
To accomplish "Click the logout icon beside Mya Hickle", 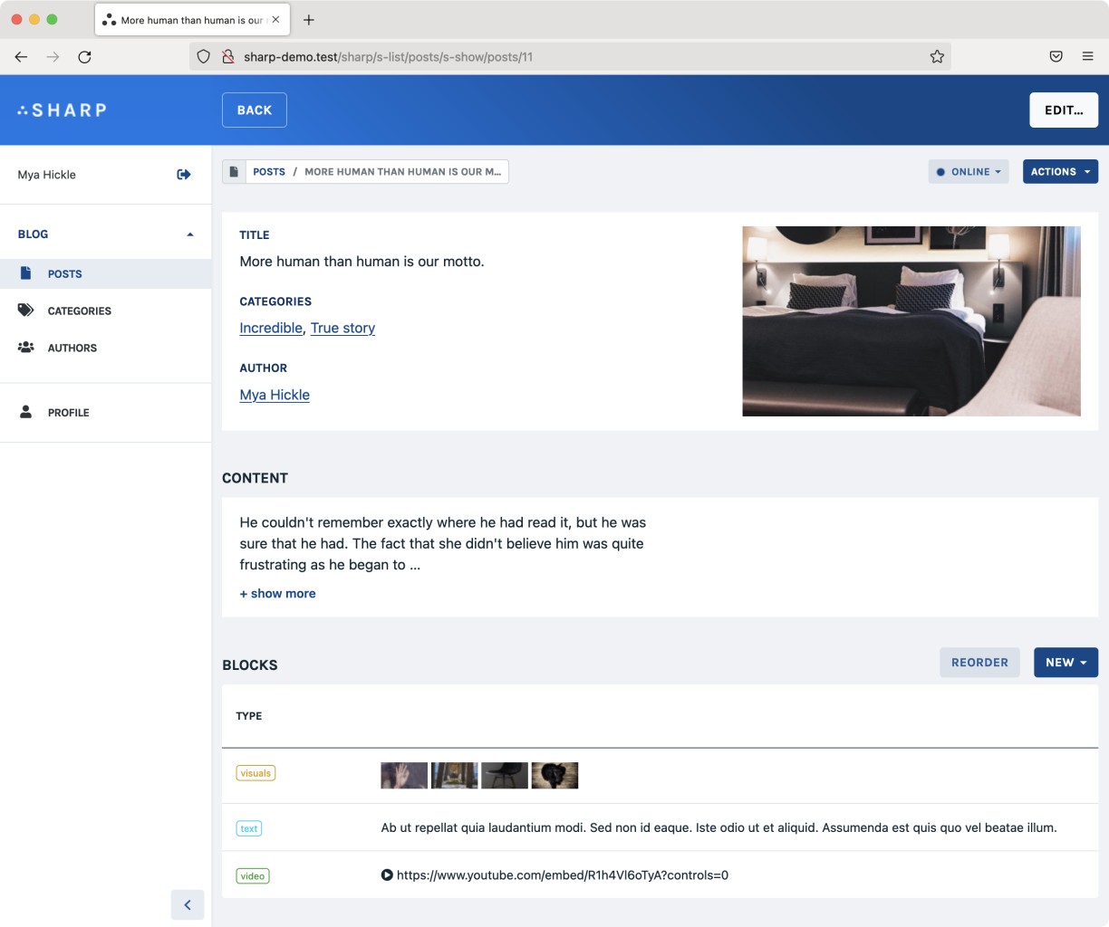I will [184, 175].
